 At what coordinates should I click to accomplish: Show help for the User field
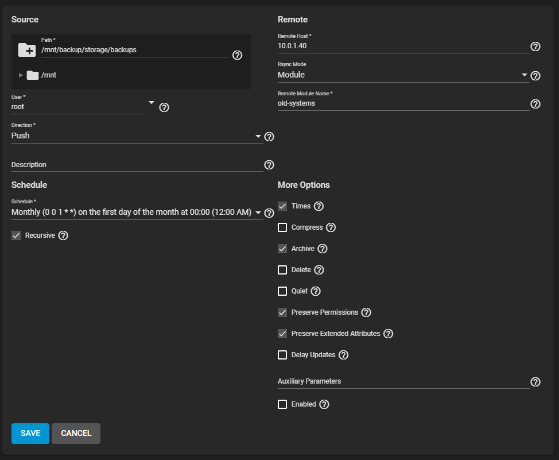point(164,107)
